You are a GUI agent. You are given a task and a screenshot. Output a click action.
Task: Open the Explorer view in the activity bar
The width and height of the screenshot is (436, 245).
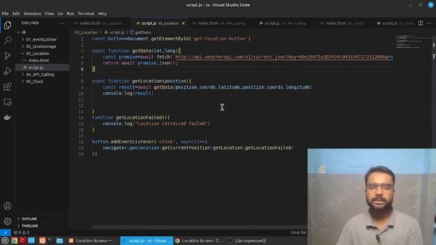(x=7, y=25)
